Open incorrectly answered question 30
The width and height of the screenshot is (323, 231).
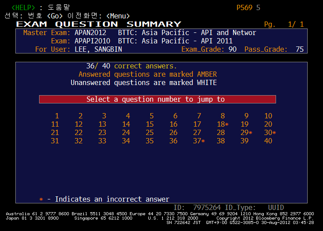[270, 133]
